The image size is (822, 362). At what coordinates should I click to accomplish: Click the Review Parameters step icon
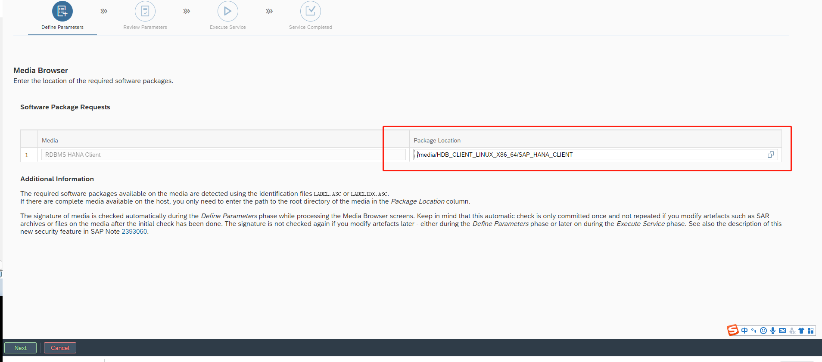[x=145, y=11]
